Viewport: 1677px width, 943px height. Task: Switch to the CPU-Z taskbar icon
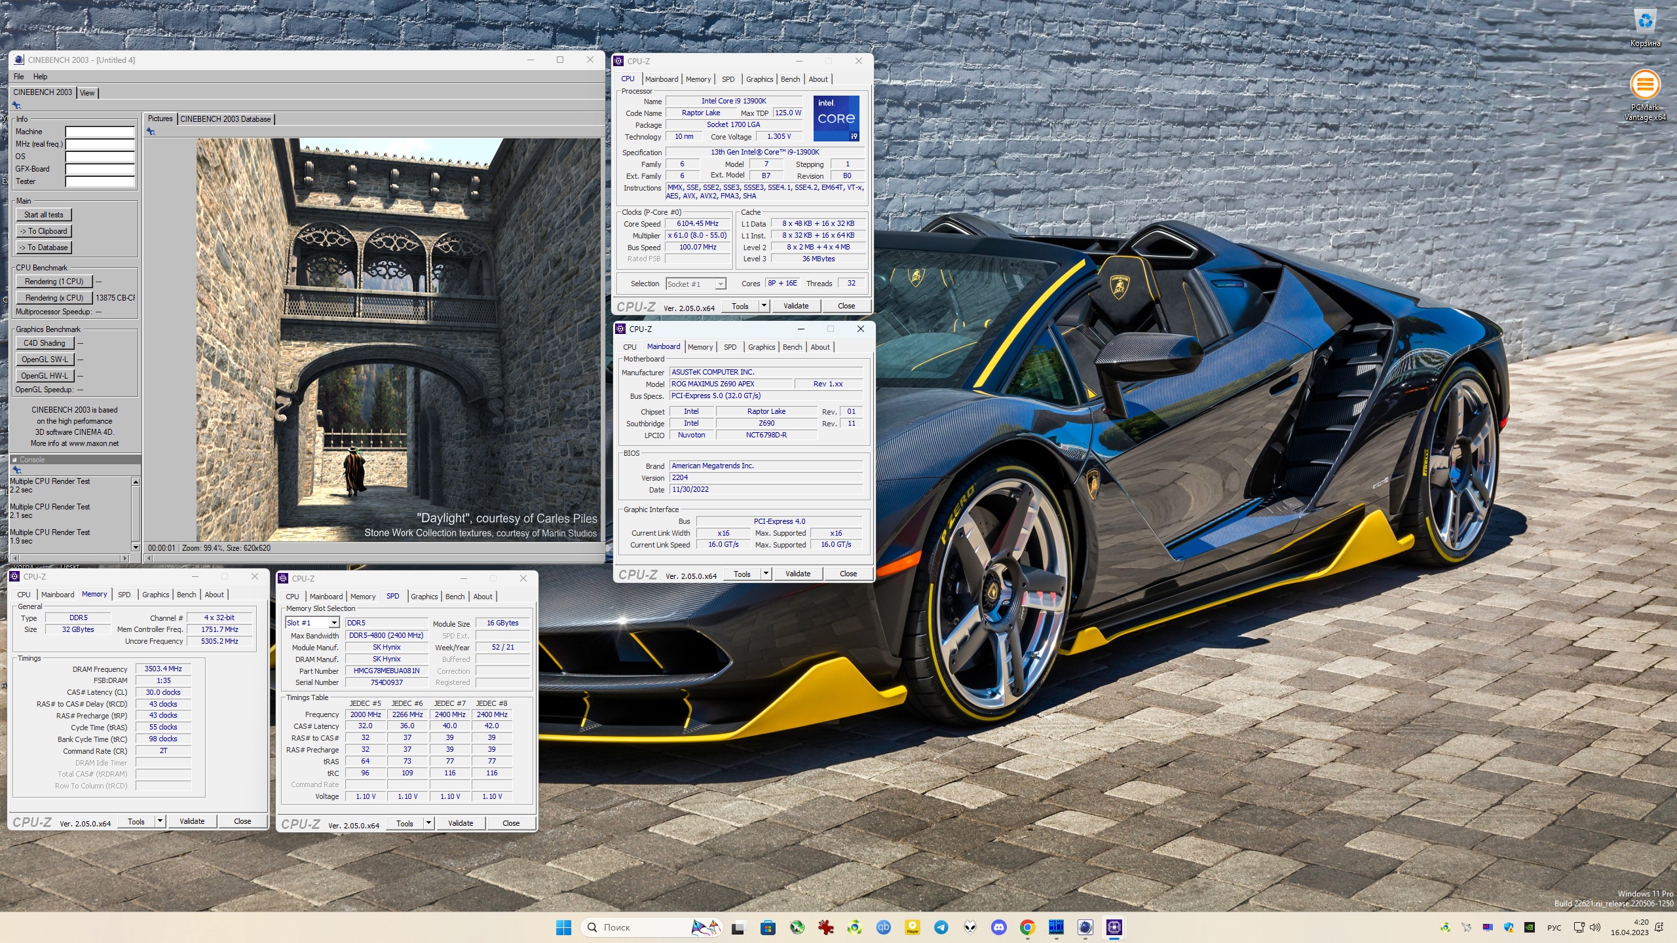tap(1114, 927)
